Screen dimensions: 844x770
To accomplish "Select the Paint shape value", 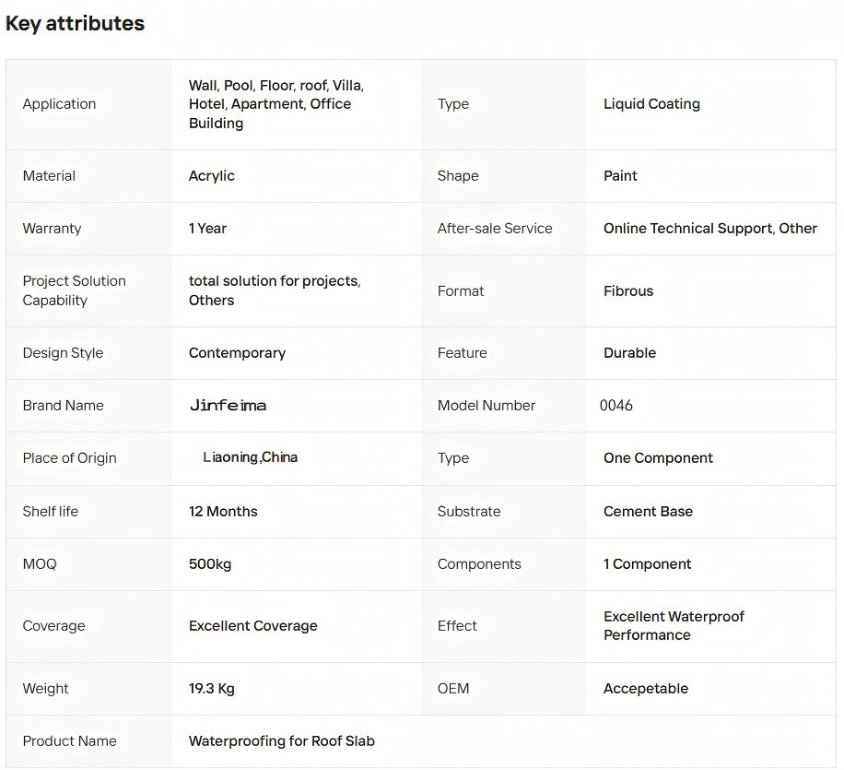I will [x=620, y=176].
